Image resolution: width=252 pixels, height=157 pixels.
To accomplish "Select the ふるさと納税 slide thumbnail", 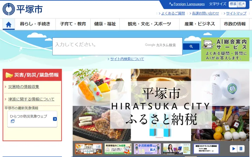I will [89, 149].
